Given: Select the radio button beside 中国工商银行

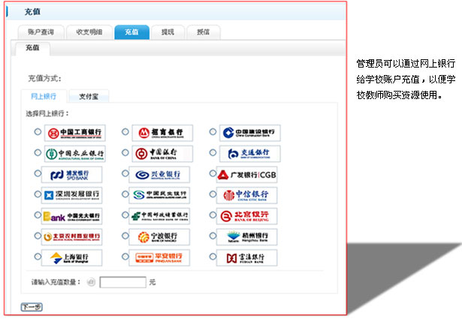Looking at the screenshot, I should [x=38, y=131].
